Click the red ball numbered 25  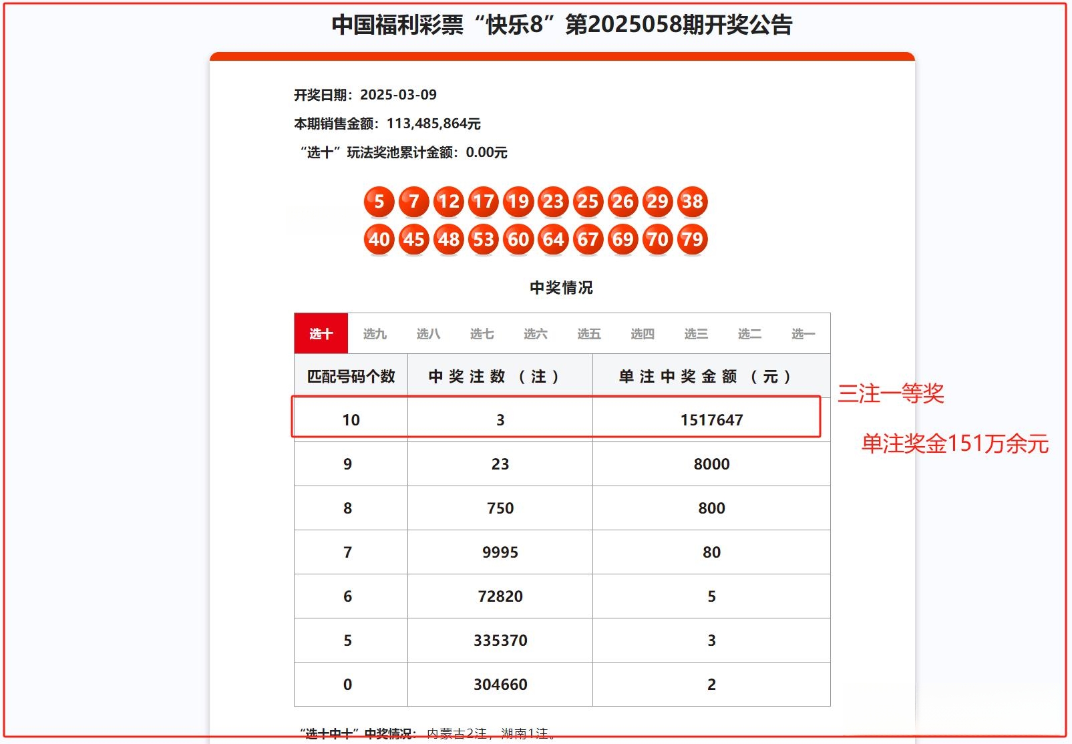click(x=588, y=202)
